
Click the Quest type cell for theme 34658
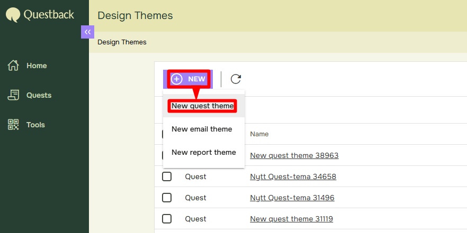click(195, 176)
